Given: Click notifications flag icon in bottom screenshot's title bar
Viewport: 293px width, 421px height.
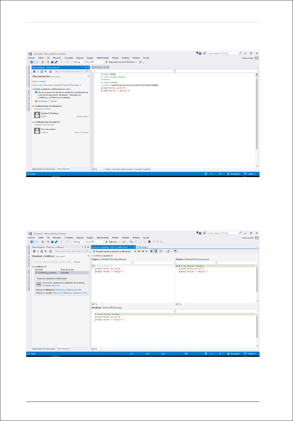Looking at the screenshot, I should tap(199, 233).
